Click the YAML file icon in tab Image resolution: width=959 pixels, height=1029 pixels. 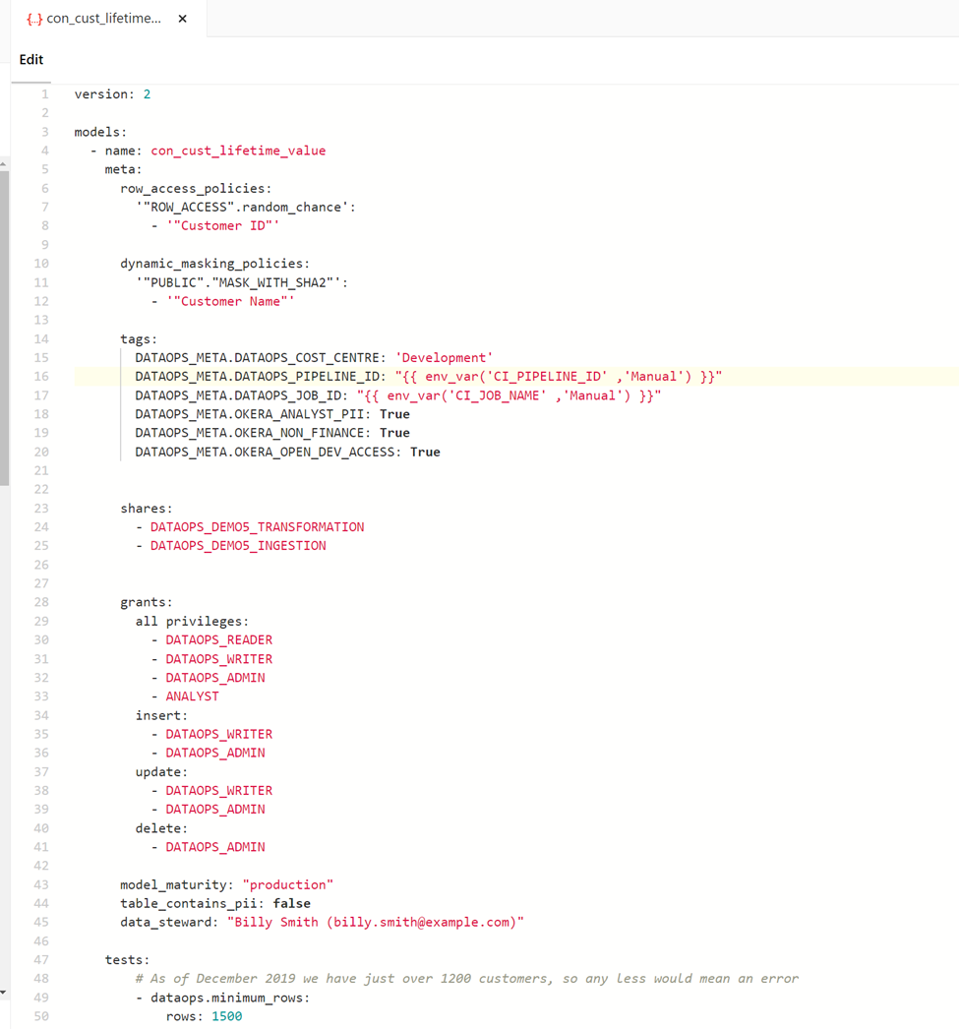[x=34, y=19]
